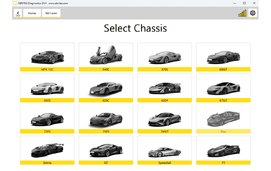Select the 675LT car image
Image resolution: width=271 pixels, height=171 pixels.
pyautogui.click(x=224, y=88)
